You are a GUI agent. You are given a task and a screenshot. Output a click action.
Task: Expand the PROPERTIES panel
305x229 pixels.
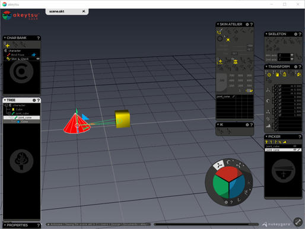5,225
